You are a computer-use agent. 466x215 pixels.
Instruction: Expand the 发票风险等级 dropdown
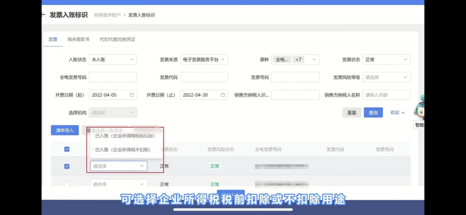point(386,77)
